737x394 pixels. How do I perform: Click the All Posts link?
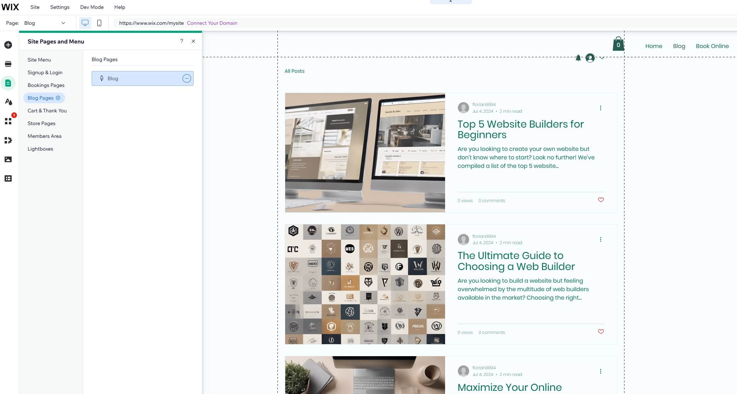pos(294,71)
